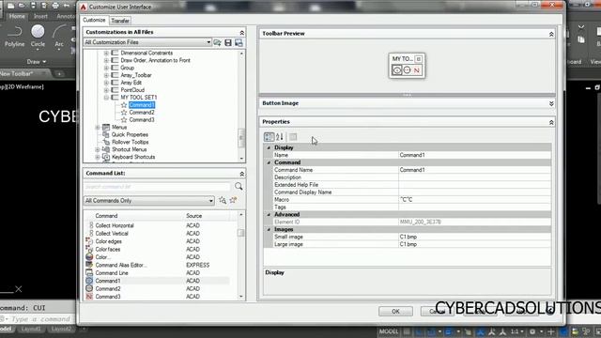This screenshot has height=338, width=601.
Task: Switch to the Customize tab
Action: pyautogui.click(x=94, y=20)
